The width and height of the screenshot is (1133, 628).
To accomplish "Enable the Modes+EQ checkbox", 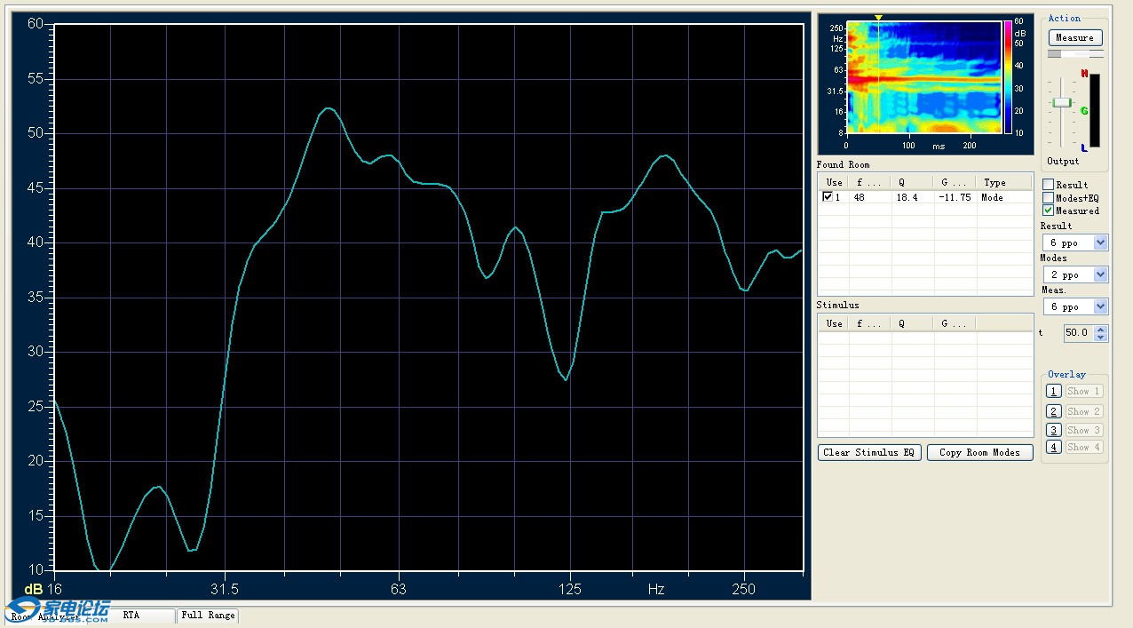I will pyautogui.click(x=1048, y=198).
